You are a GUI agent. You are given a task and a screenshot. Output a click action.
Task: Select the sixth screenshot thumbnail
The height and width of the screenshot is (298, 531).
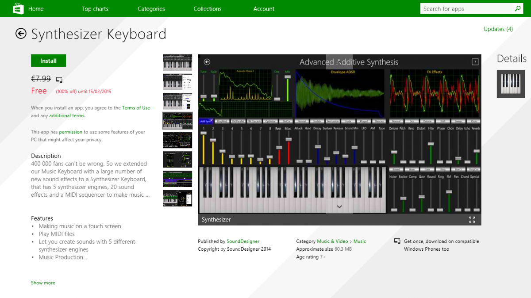pyautogui.click(x=177, y=160)
